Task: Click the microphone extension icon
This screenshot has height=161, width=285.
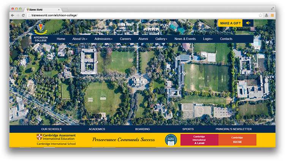Action: coord(266,16)
